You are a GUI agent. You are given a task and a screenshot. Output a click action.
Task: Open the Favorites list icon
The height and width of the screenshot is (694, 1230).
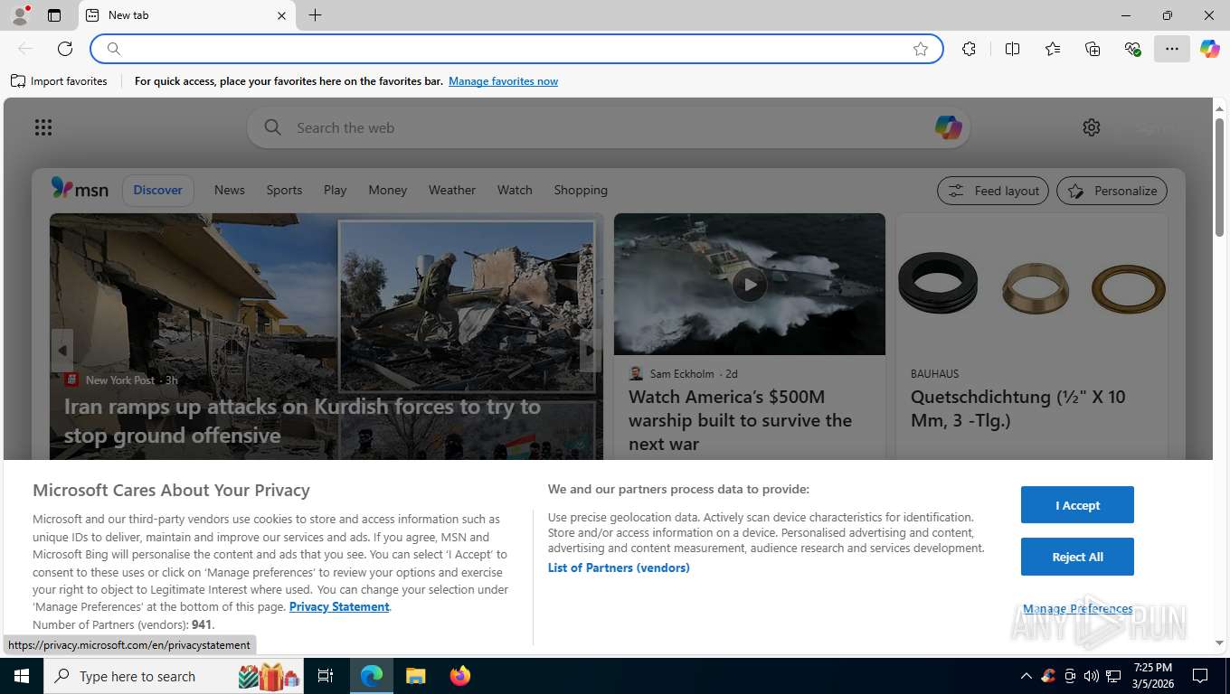pyautogui.click(x=1053, y=49)
